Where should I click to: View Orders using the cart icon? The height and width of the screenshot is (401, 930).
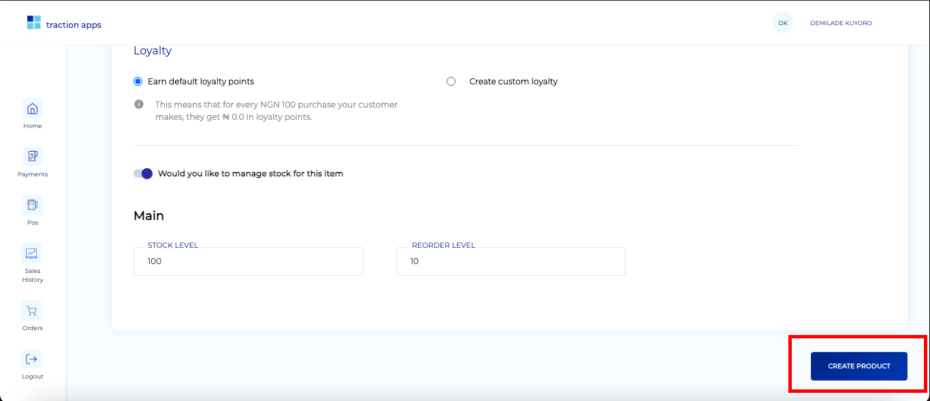pos(31,310)
